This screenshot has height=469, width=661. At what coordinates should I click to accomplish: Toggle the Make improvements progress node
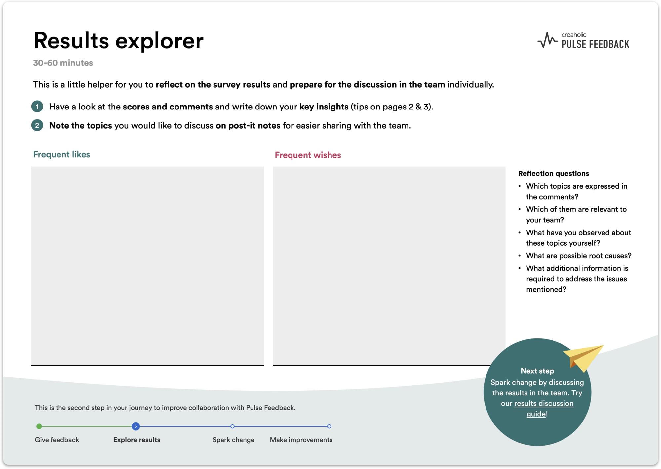click(329, 426)
